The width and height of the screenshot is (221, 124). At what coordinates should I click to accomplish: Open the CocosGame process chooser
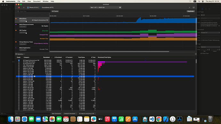[47, 7]
